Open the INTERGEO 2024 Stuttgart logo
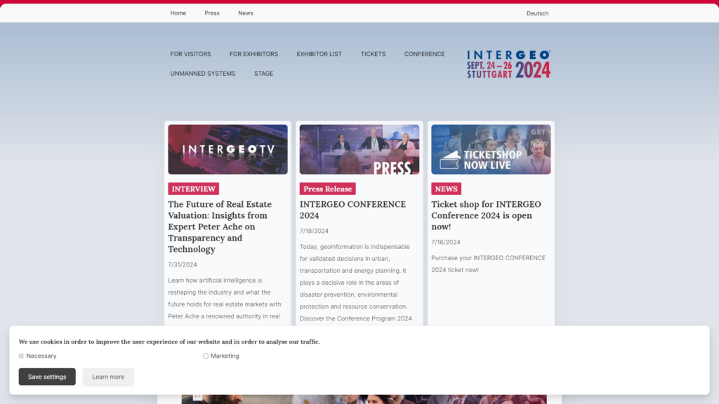Image resolution: width=719 pixels, height=404 pixels. point(508,64)
